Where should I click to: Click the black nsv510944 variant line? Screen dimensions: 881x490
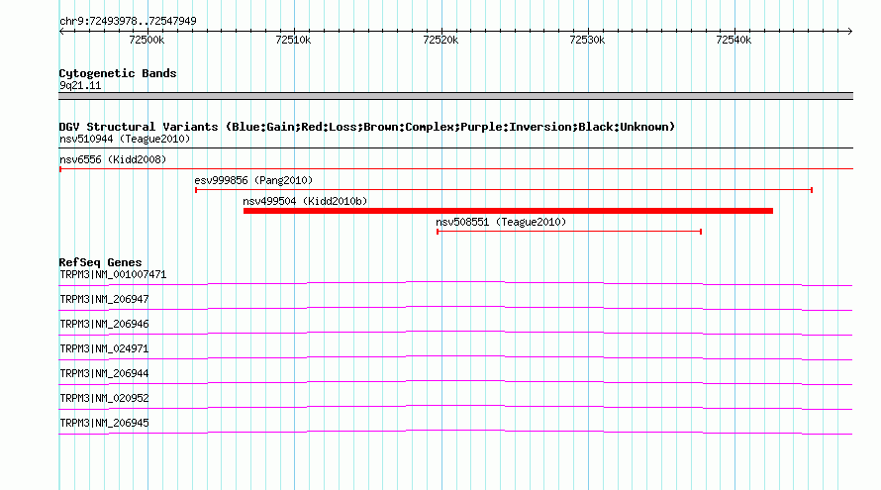pos(455,147)
